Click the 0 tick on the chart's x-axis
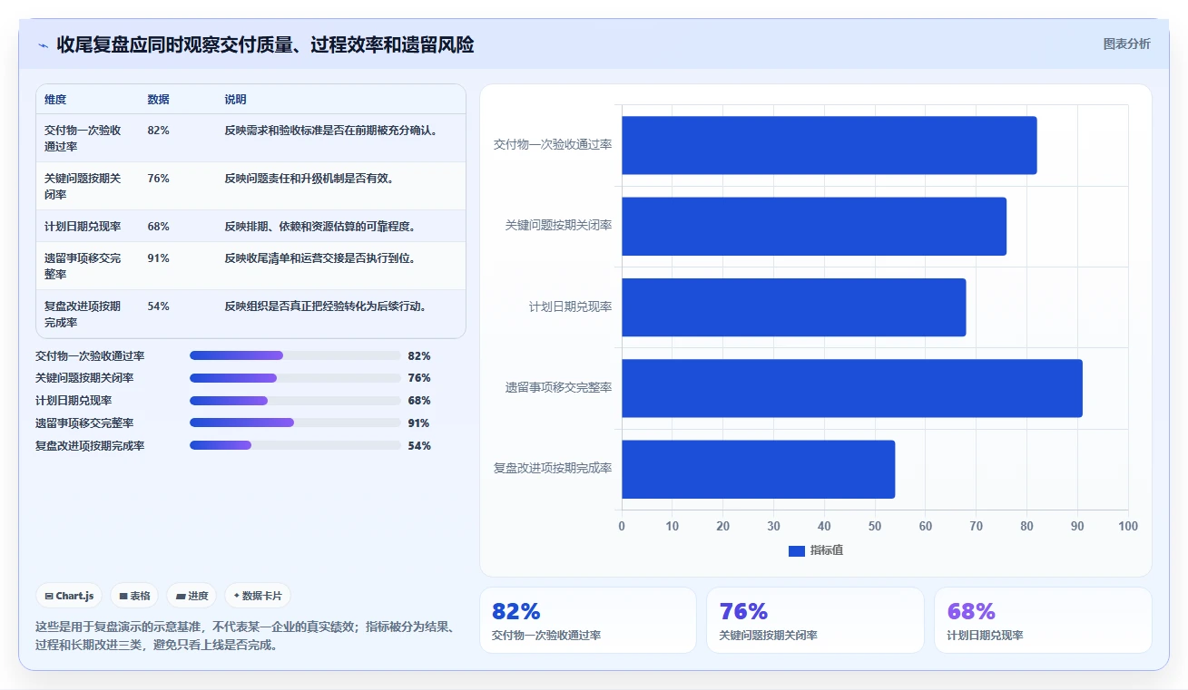 [622, 527]
